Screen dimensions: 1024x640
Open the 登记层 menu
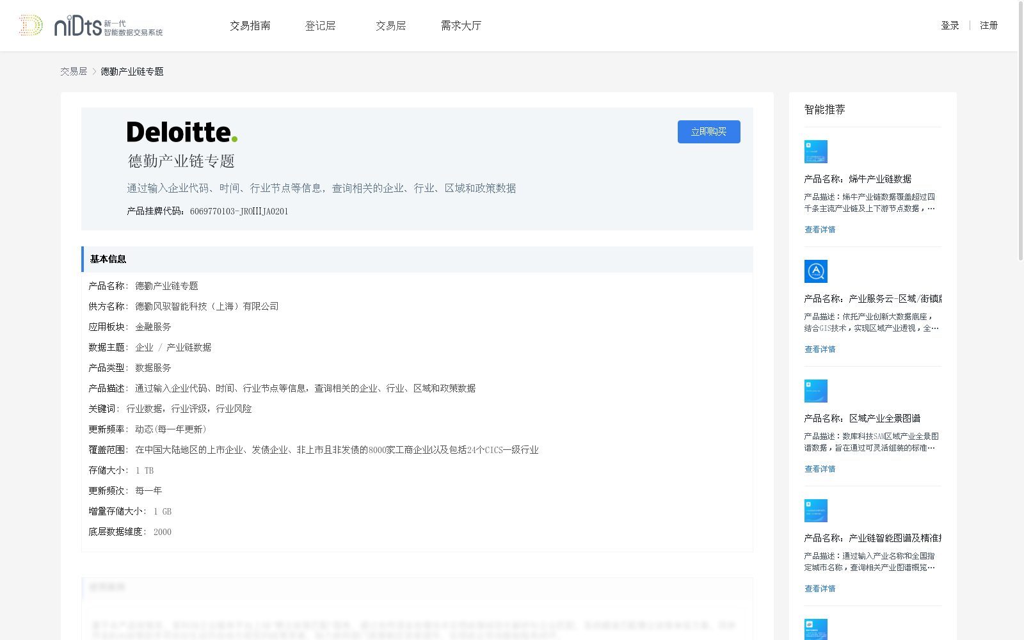[321, 26]
